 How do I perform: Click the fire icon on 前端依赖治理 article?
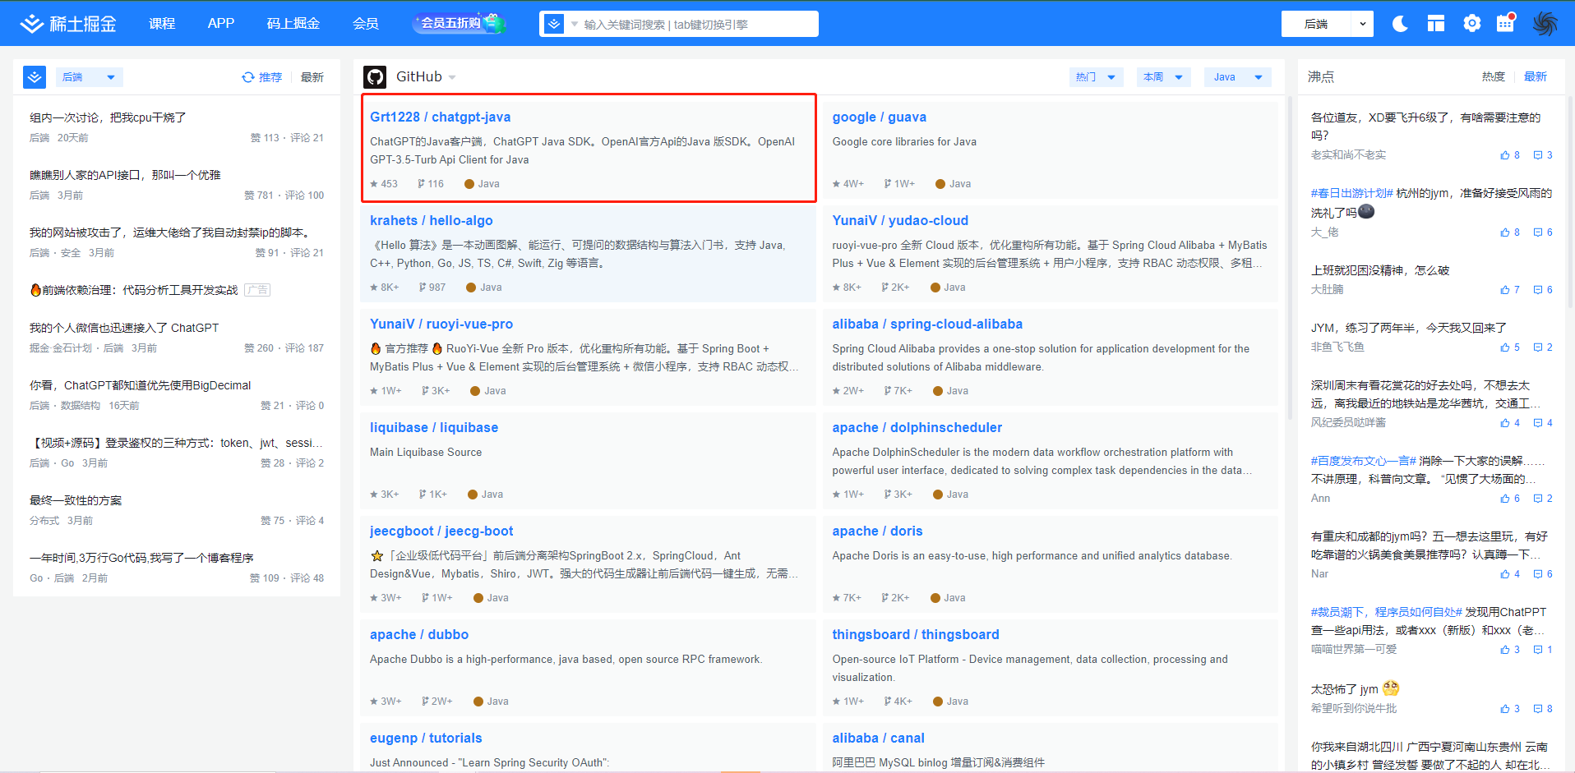coord(35,290)
